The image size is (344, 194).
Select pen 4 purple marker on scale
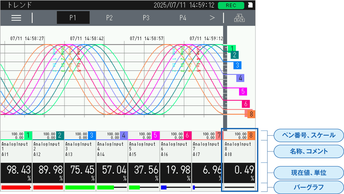[x=240, y=78]
